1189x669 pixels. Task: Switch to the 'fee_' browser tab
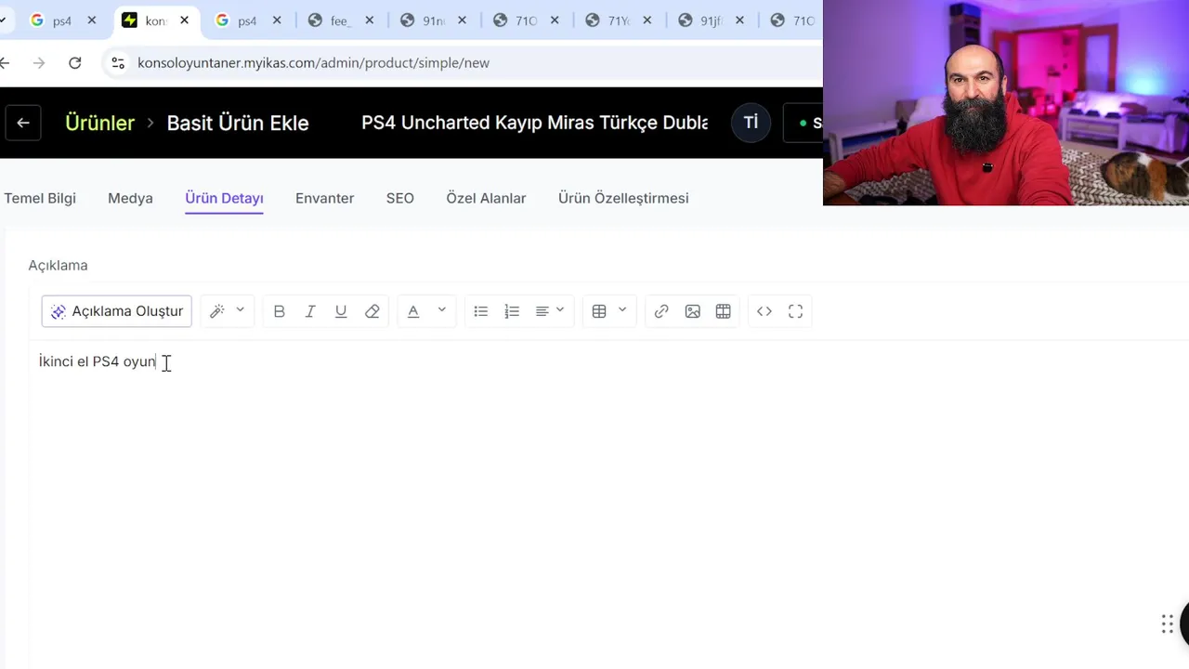(340, 20)
